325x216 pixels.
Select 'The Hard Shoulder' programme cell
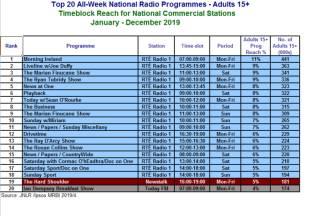[80, 182]
